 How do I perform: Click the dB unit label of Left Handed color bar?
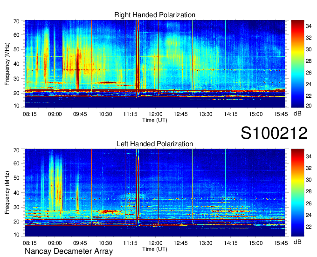pyautogui.click(x=297, y=242)
